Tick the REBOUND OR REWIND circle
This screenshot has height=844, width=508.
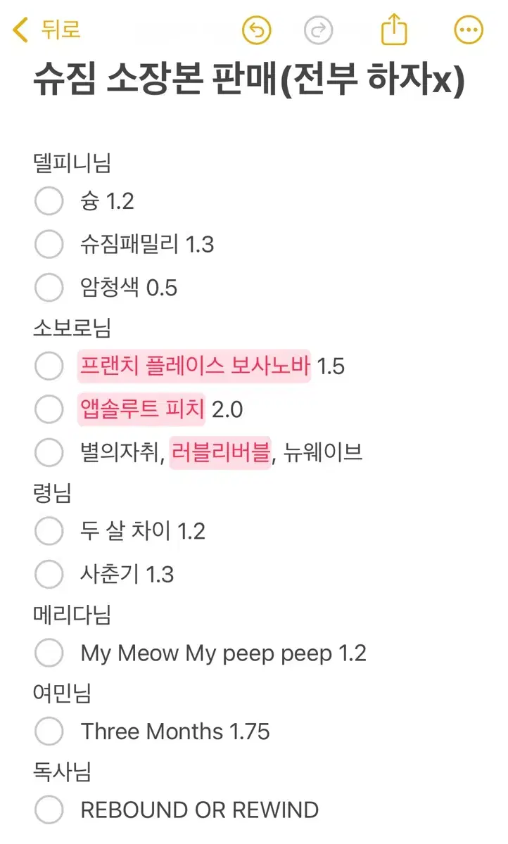click(x=49, y=810)
